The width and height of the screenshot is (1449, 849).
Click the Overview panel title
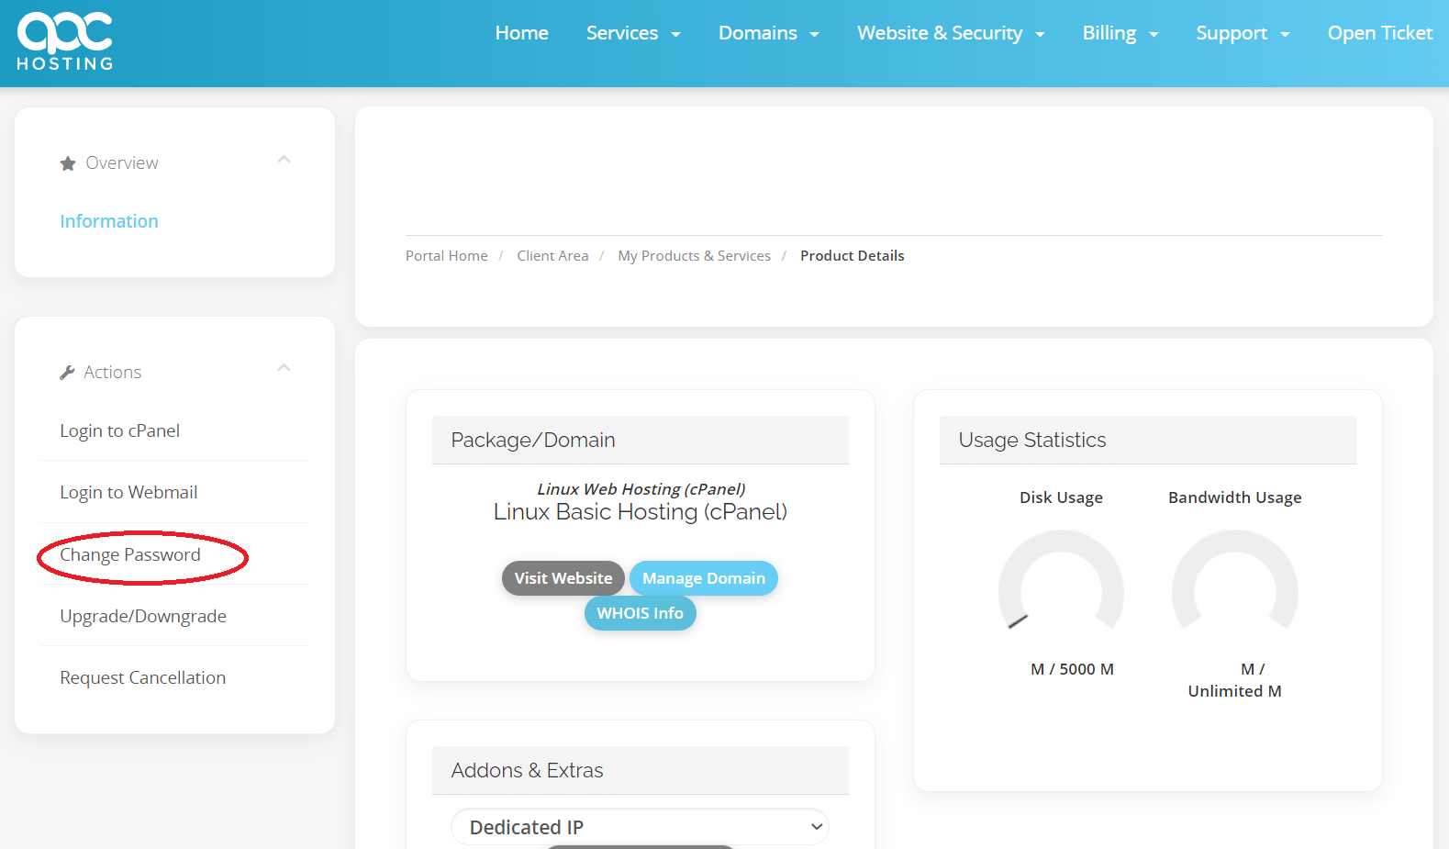(122, 163)
